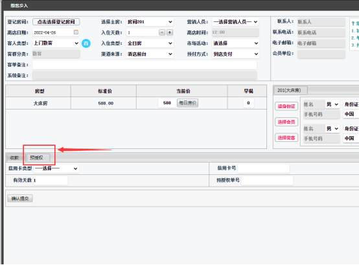Viewport: 359px width, 265px height.
Task: Click the 信用卡号 input field
Action: [x=264, y=168]
